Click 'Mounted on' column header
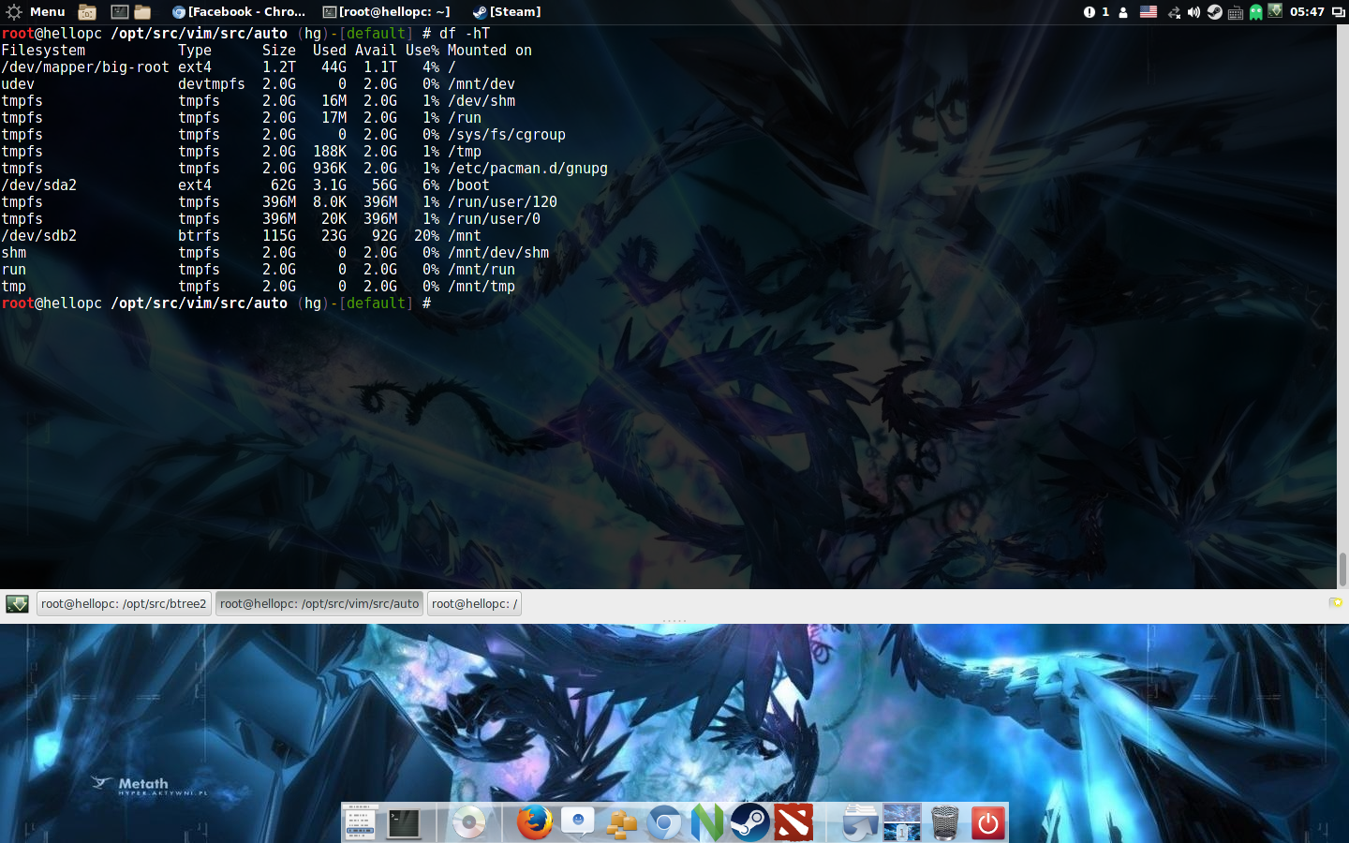 click(x=490, y=51)
